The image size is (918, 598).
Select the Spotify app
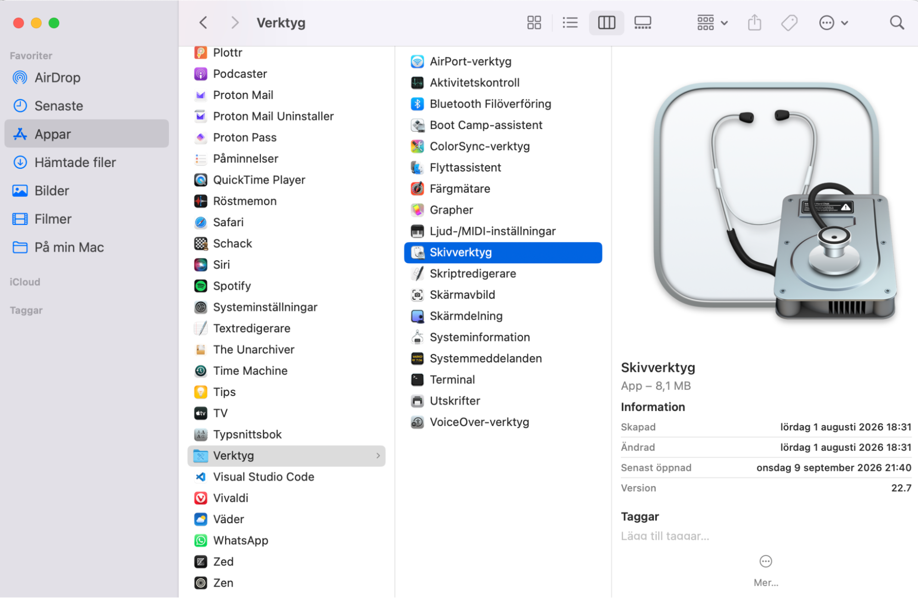tap(286, 286)
